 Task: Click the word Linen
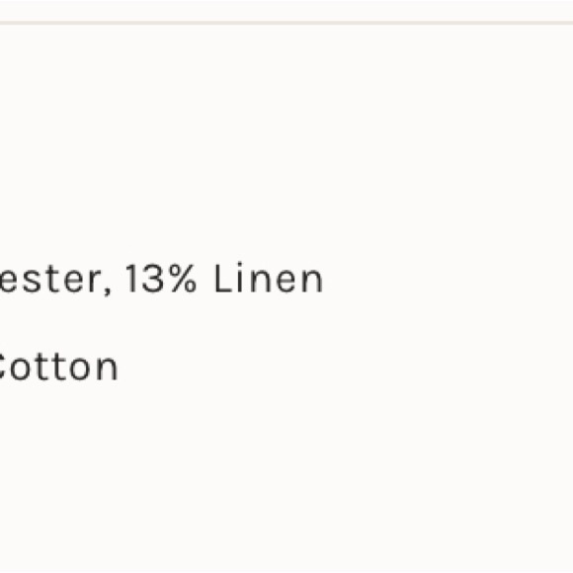coord(269,278)
